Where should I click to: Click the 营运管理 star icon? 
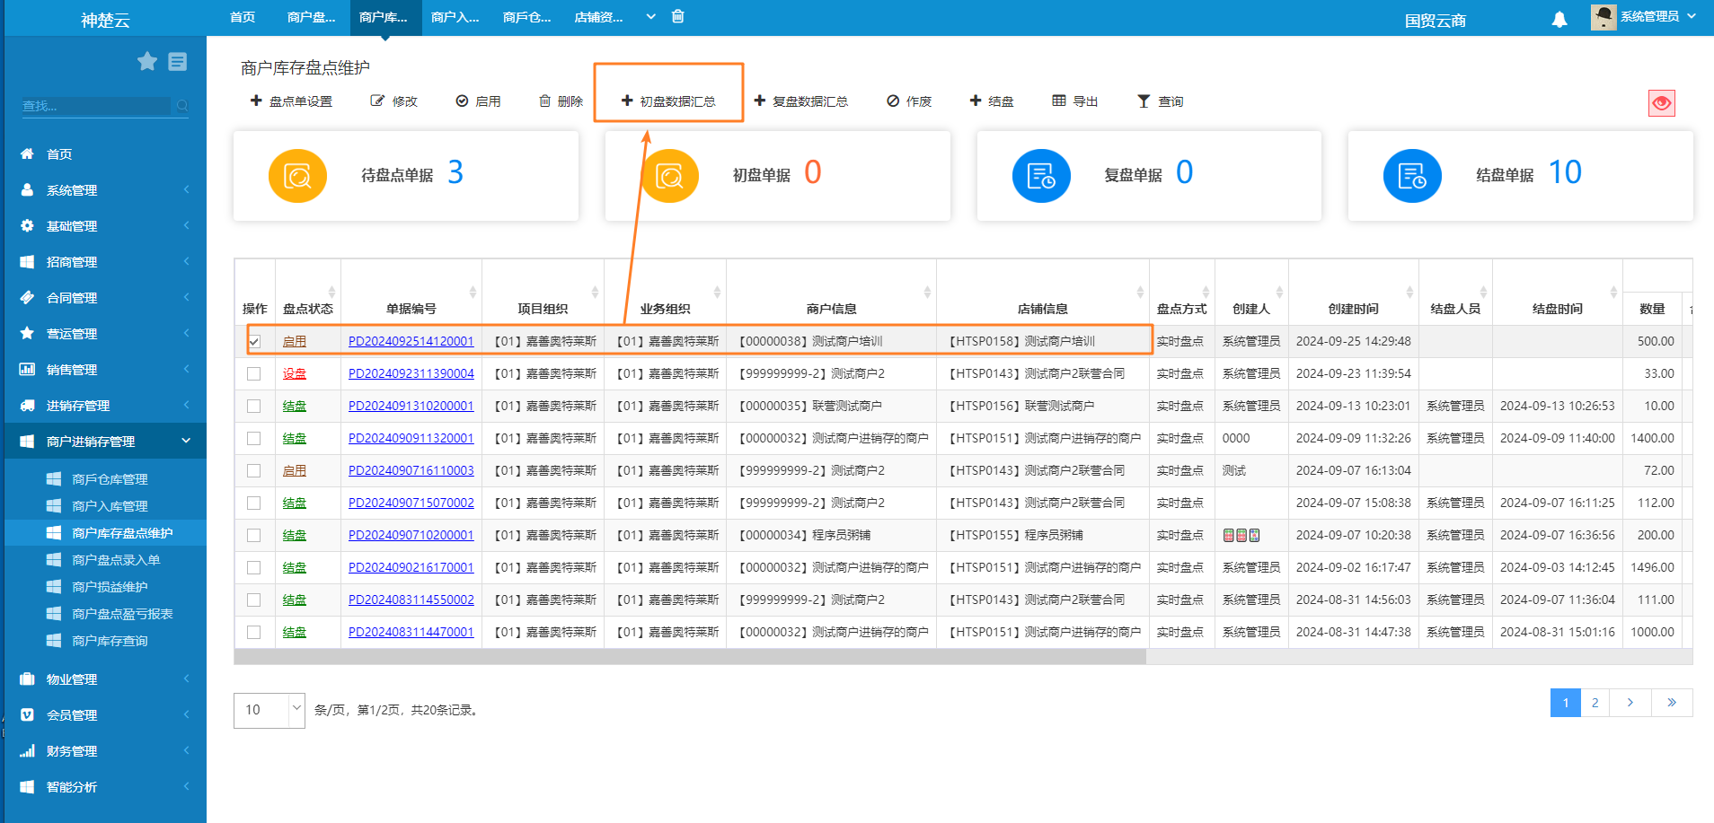(27, 333)
